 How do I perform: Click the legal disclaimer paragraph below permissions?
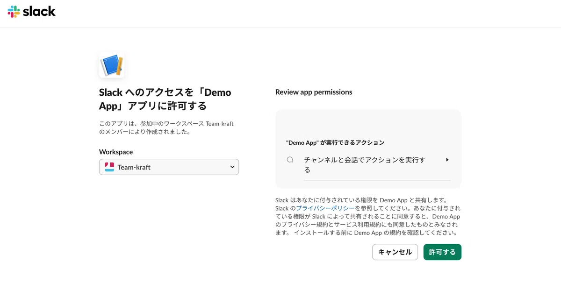click(368, 216)
